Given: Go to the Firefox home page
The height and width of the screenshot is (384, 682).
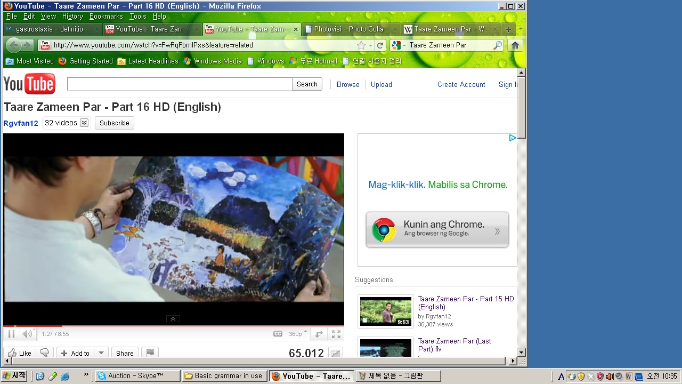Looking at the screenshot, I should click(x=515, y=45).
